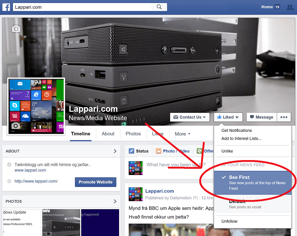Screen dimensions: 297x236
Task: Click the Windows start screen profile picture
Action: [36, 106]
